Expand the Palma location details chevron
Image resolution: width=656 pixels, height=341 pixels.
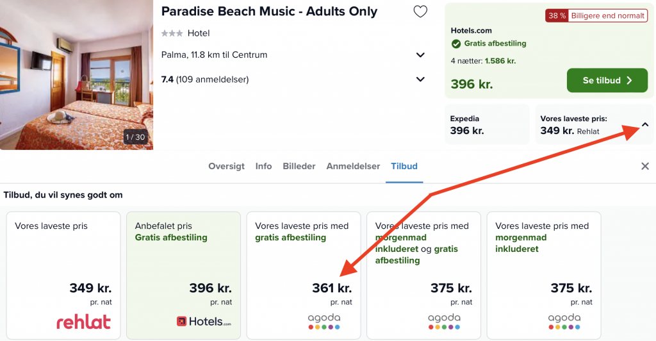[420, 55]
